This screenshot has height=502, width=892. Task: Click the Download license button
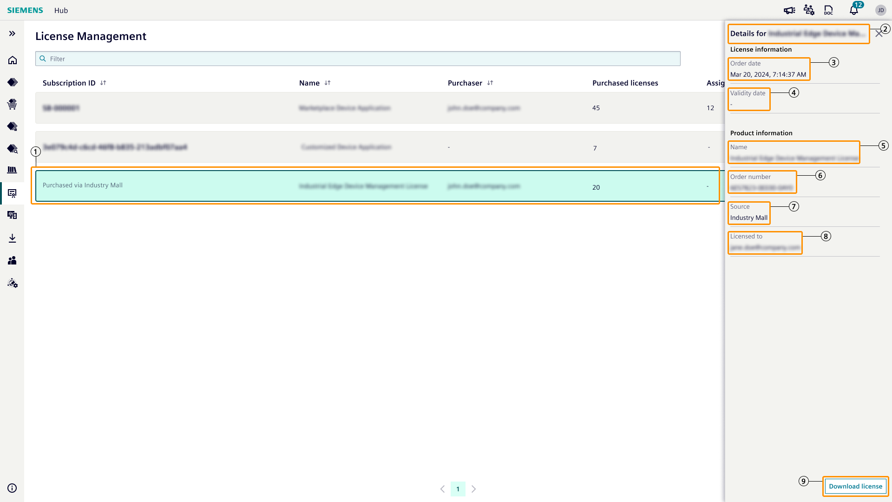[x=855, y=486]
